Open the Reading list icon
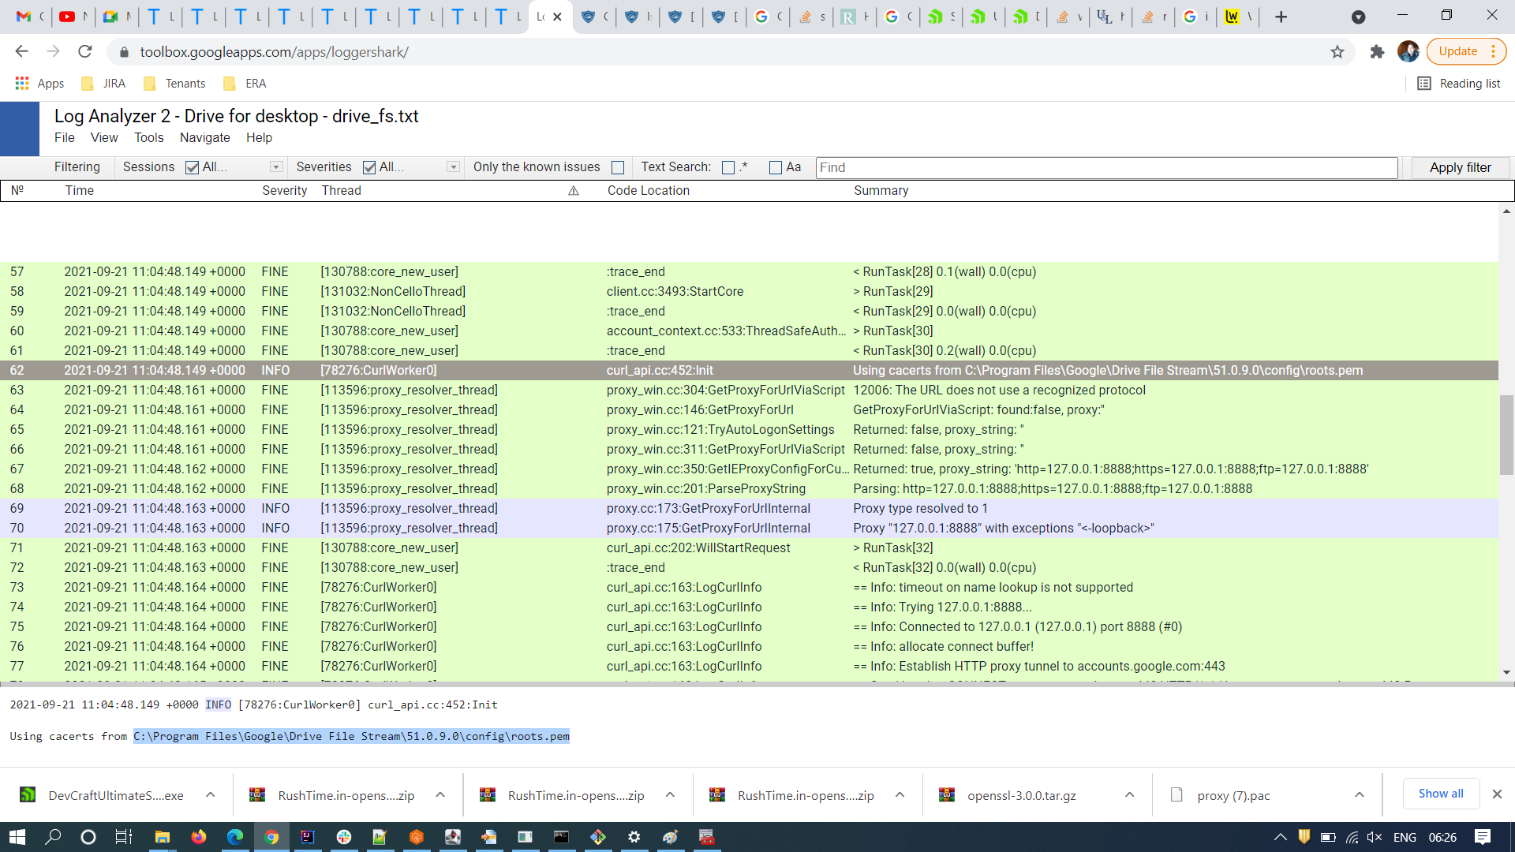Image resolution: width=1515 pixels, height=852 pixels. pyautogui.click(x=1424, y=84)
